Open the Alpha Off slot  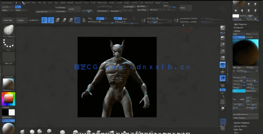click(x=9, y=58)
